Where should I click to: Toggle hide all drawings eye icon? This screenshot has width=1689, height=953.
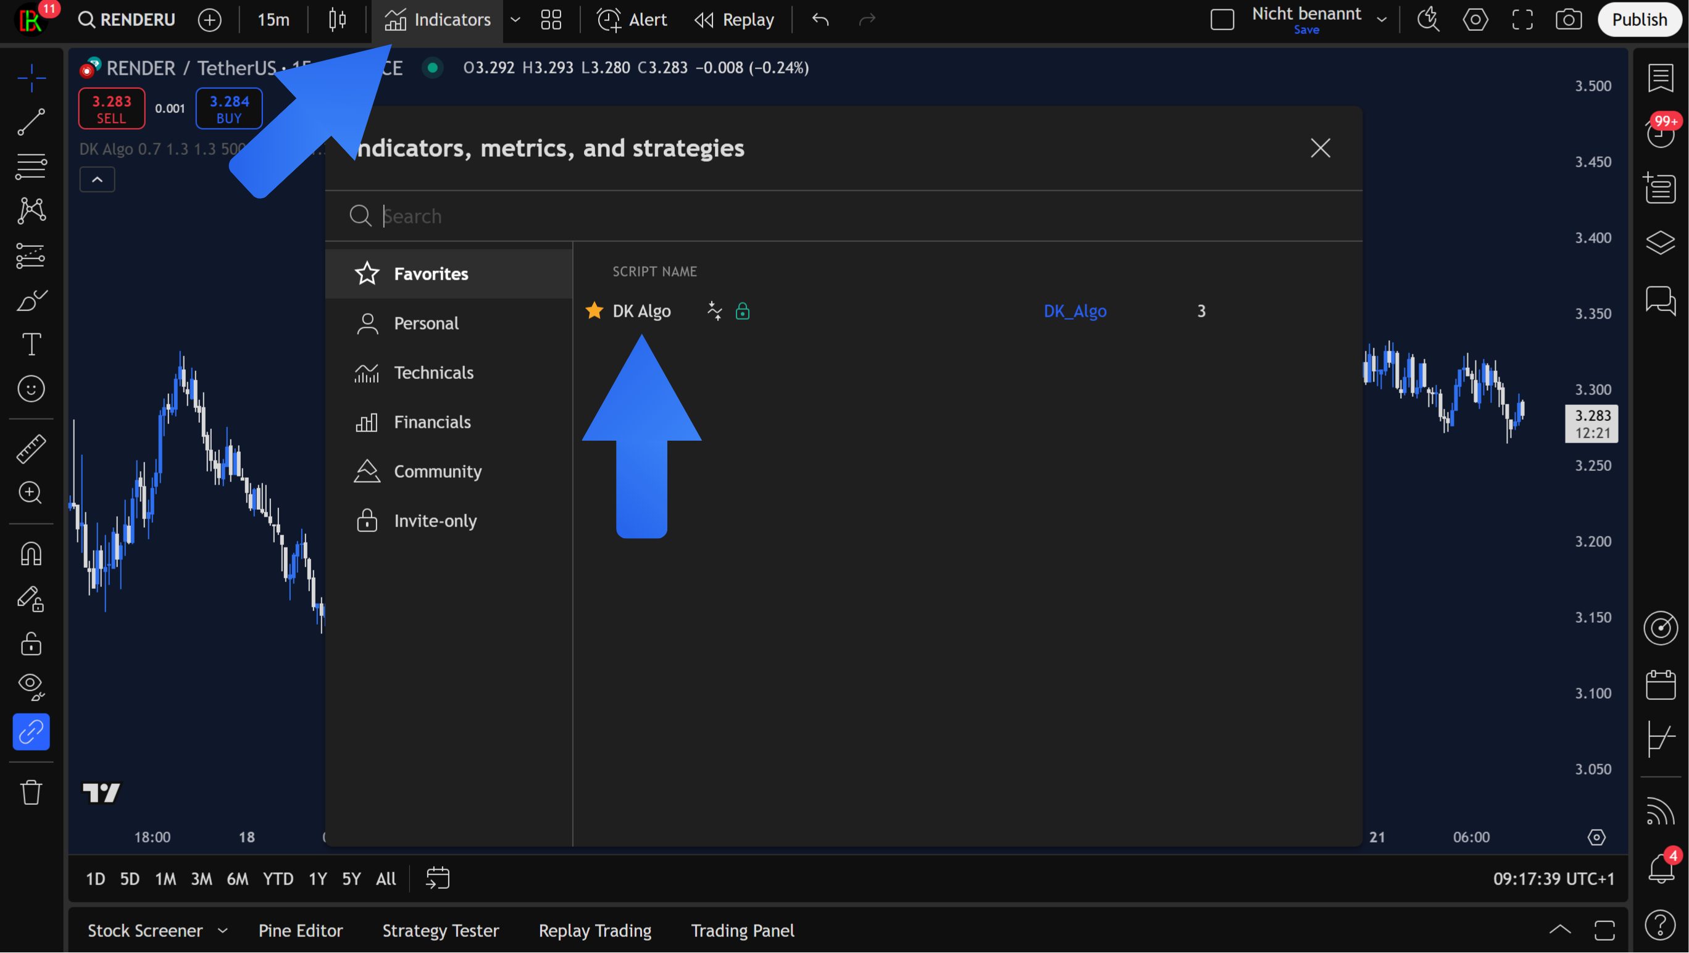pyautogui.click(x=31, y=686)
